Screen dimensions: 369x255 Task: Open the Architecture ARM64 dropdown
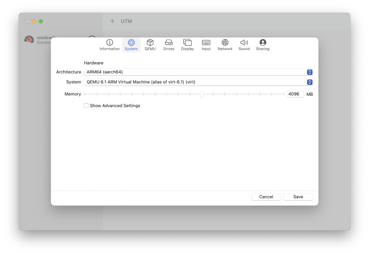click(198, 72)
